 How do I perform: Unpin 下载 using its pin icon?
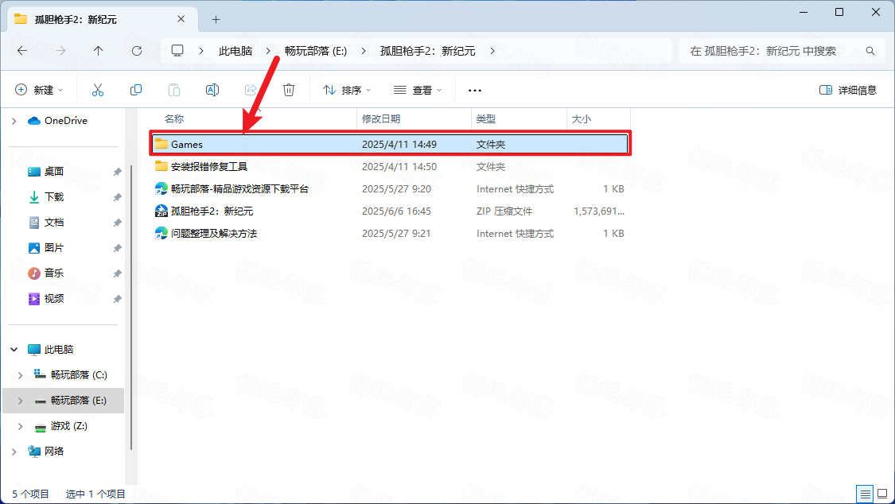117,197
